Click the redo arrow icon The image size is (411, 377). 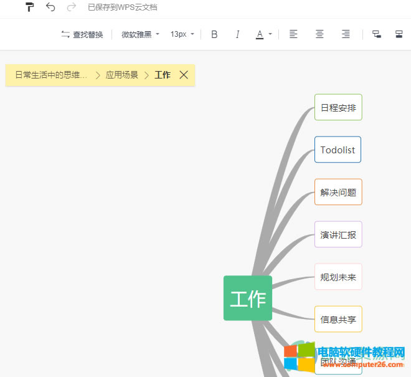coord(71,7)
